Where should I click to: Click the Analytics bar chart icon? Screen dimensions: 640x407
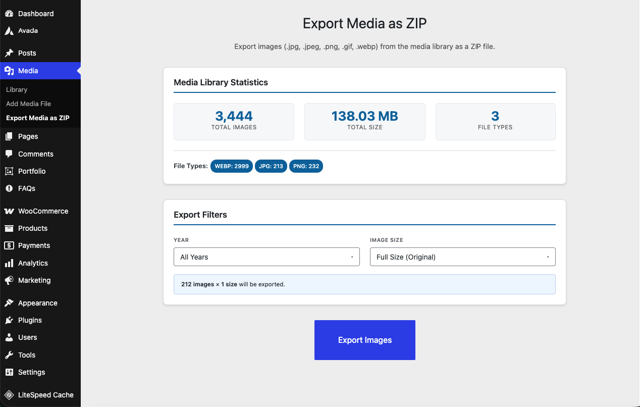(x=9, y=263)
